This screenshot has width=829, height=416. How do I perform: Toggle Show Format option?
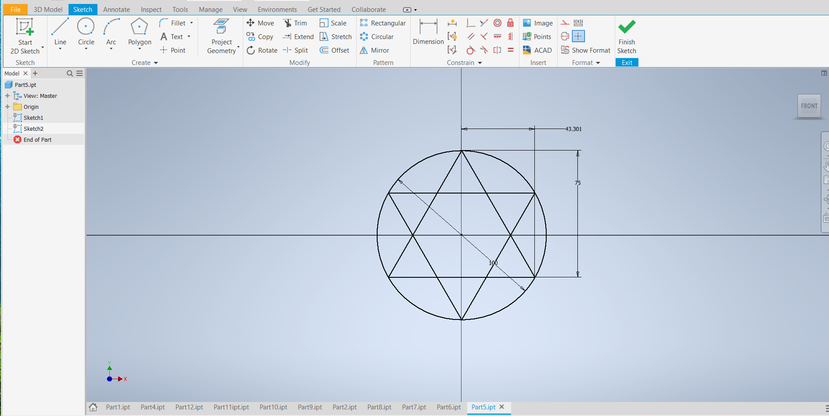586,50
